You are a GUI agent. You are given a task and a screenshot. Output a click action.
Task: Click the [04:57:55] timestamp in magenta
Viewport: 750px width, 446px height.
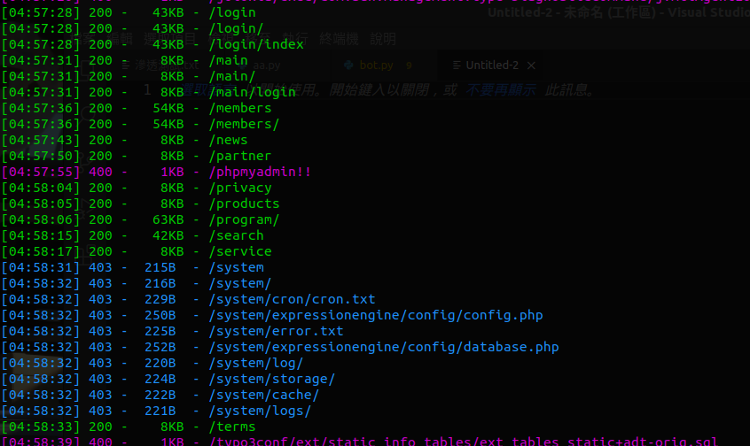point(41,172)
